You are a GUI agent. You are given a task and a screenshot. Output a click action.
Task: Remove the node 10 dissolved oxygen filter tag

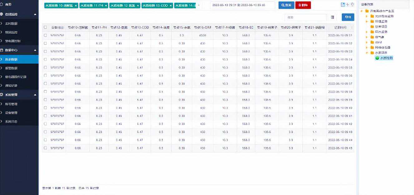coord(76,6)
